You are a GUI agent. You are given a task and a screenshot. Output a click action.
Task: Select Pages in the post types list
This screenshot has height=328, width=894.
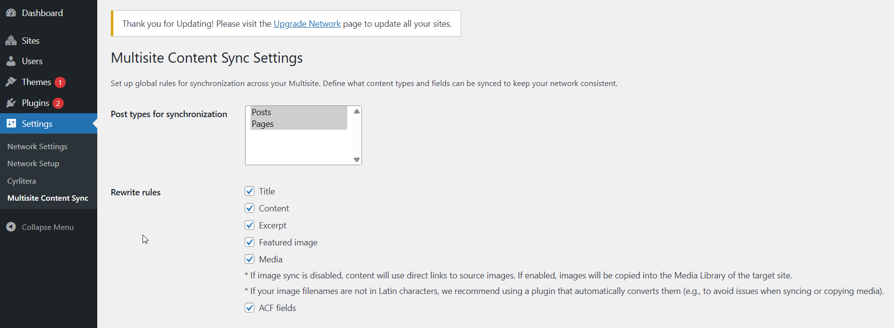point(263,124)
